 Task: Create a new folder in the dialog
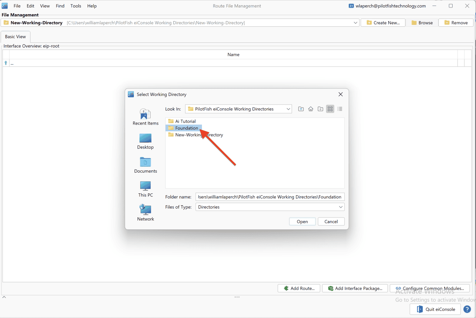[320, 109]
